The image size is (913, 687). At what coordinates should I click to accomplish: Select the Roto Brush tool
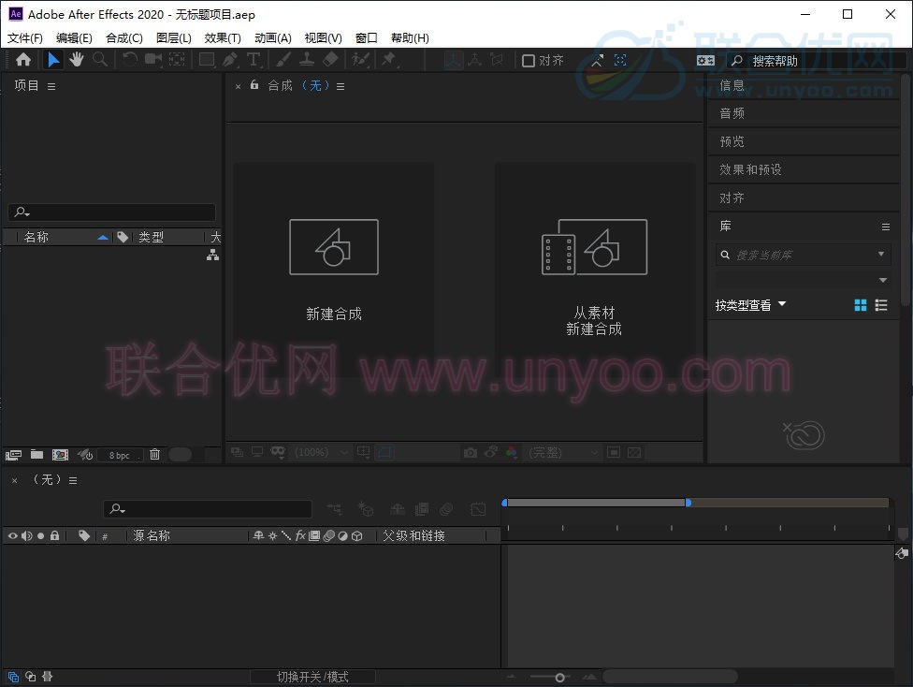[x=360, y=60]
